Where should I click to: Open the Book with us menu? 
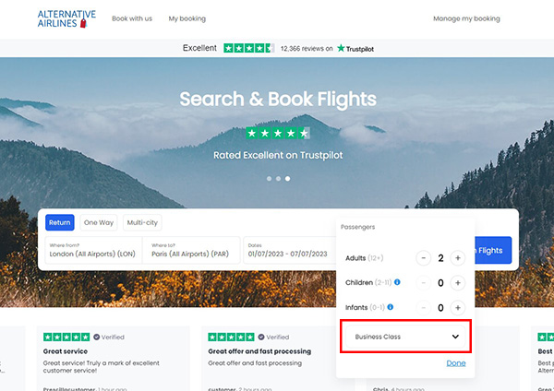coord(132,18)
